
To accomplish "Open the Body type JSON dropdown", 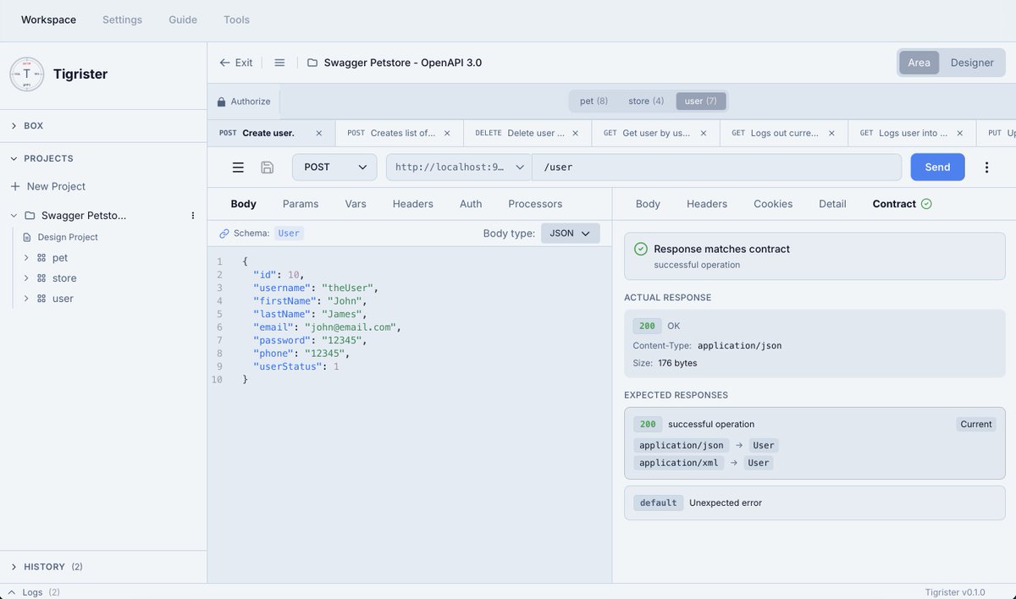I will (571, 234).
